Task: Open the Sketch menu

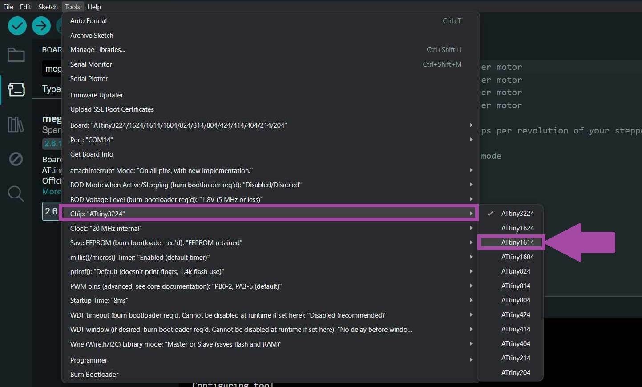Action: click(48, 7)
